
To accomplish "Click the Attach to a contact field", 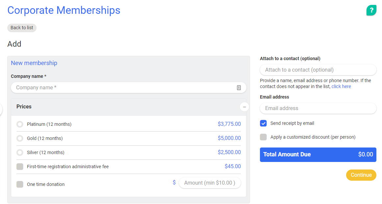I will pyautogui.click(x=318, y=70).
